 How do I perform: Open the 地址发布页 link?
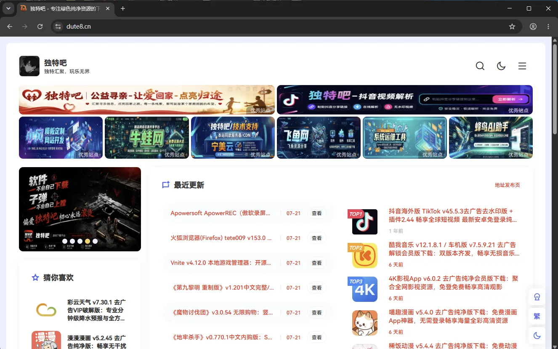coord(508,185)
